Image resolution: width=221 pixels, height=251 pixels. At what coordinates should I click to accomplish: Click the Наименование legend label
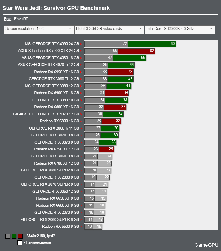[38, 242]
